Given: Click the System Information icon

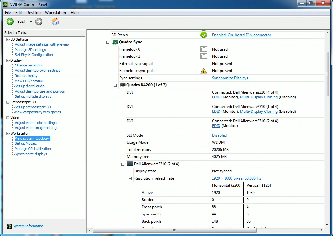Looking at the screenshot, I should tap(9, 226).
